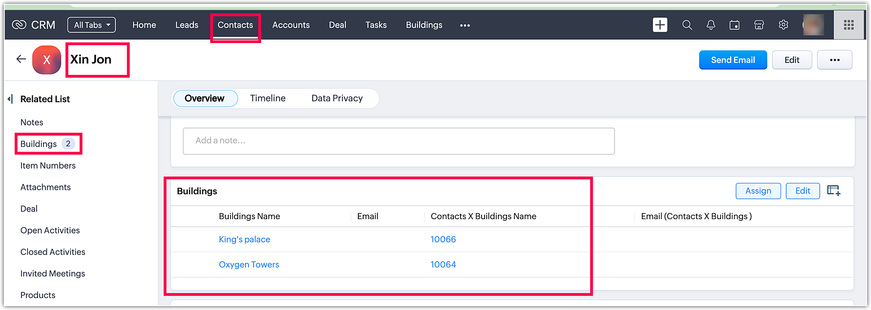The height and width of the screenshot is (310, 871).
Task: Open the notifications bell icon
Action: coord(711,25)
